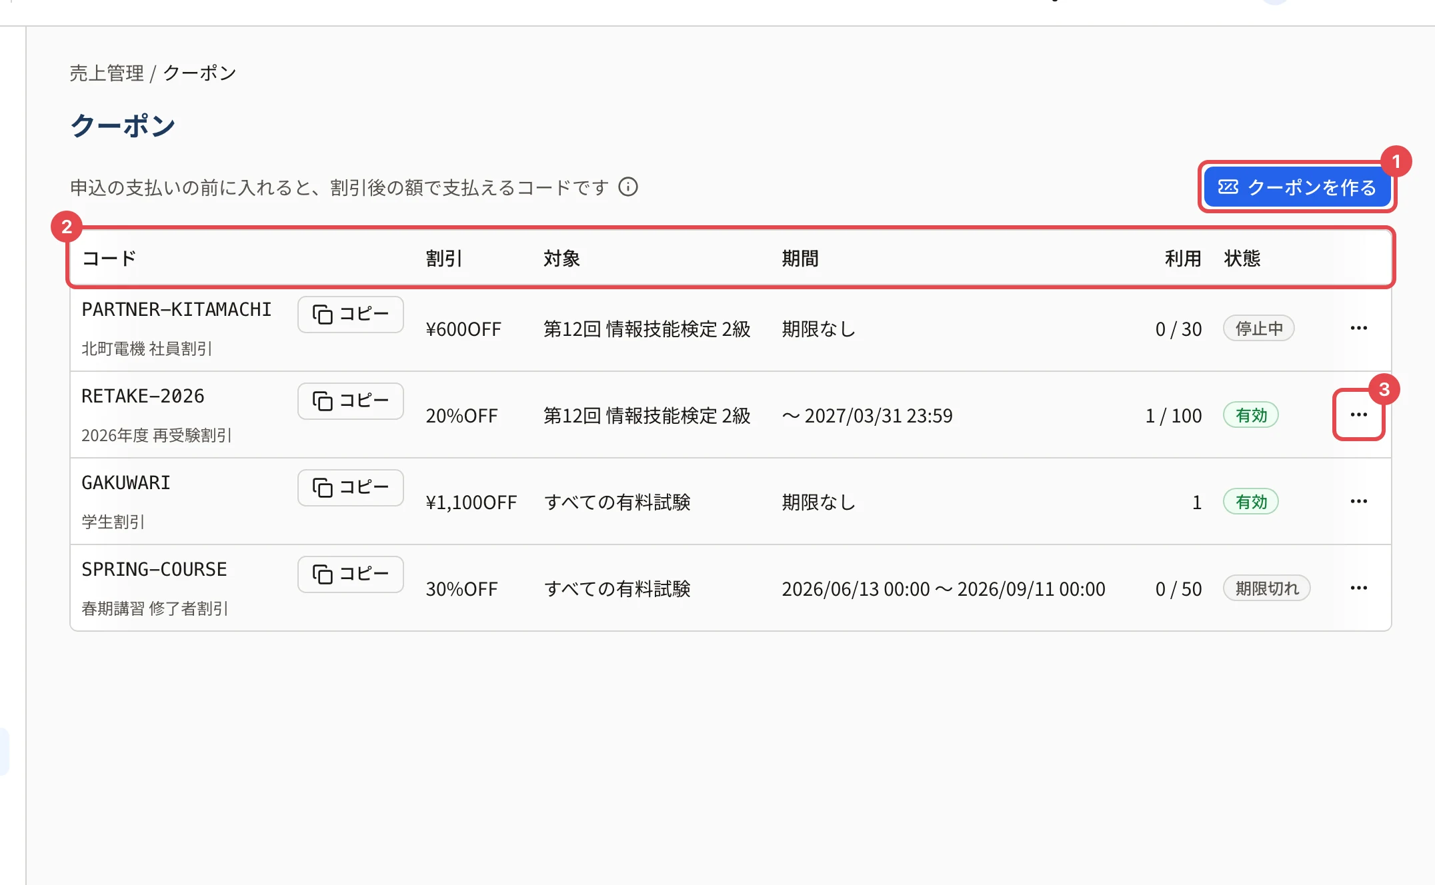Click the 20%OFF discount value
The width and height of the screenshot is (1435, 885).
tap(461, 416)
